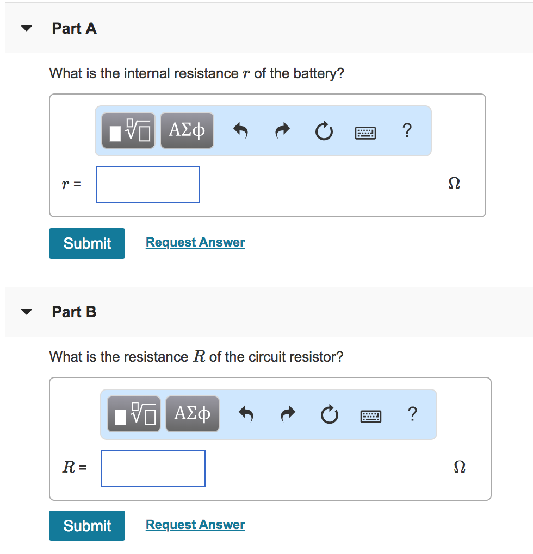Viewport: 533px width, 554px height.
Task: Submit the Part A answer
Action: [87, 243]
